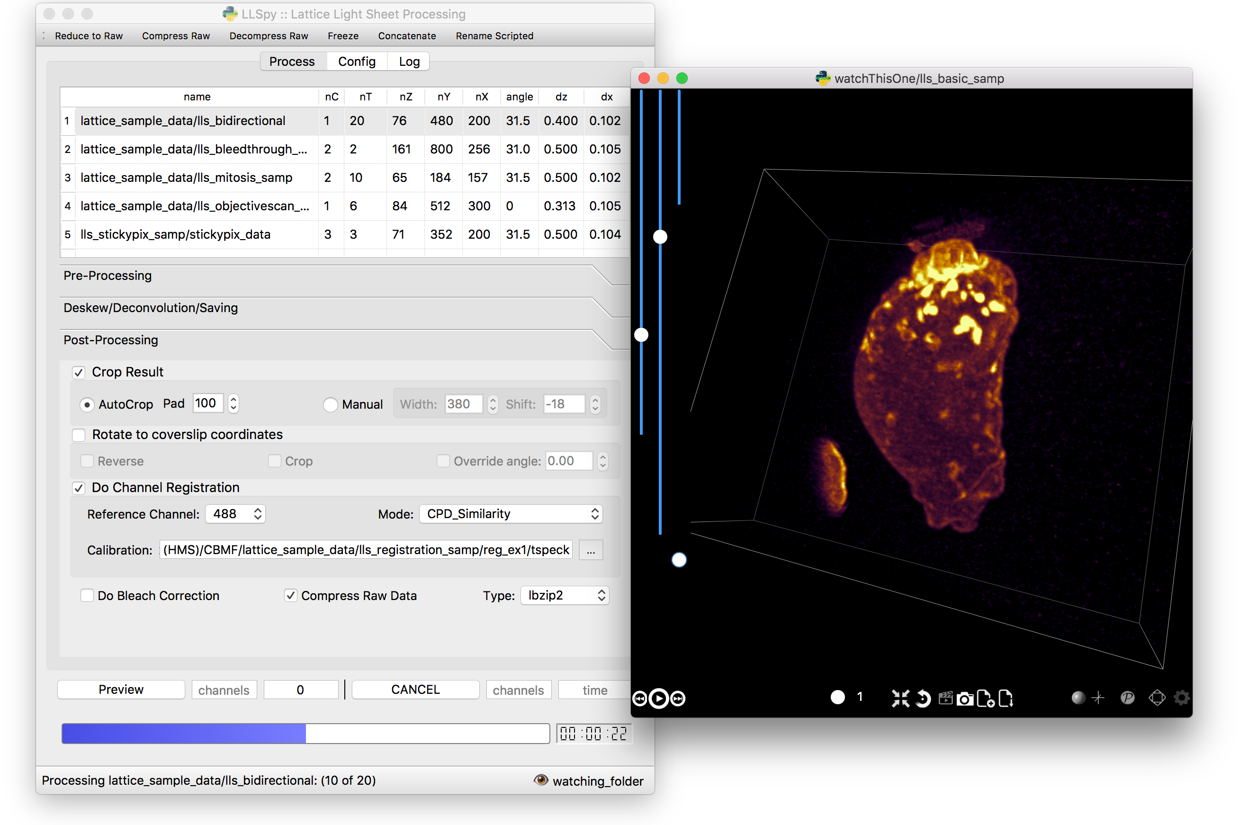The width and height of the screenshot is (1248, 825).
Task: Uncheck the Crop Result checkbox
Action: point(79,373)
